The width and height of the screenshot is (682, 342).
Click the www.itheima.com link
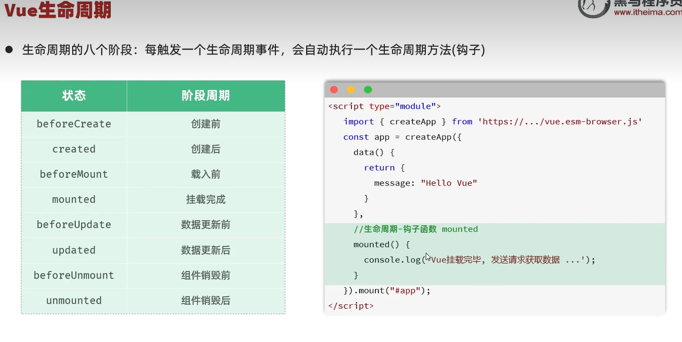point(648,12)
